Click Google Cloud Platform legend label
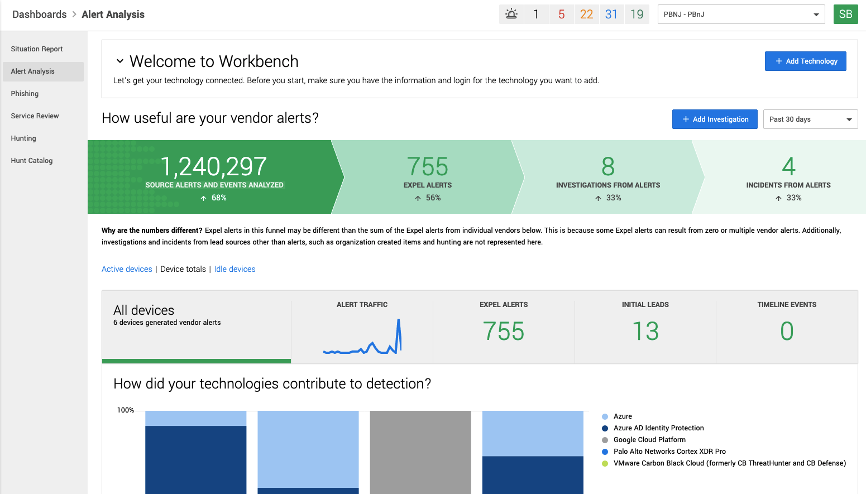 pos(649,440)
